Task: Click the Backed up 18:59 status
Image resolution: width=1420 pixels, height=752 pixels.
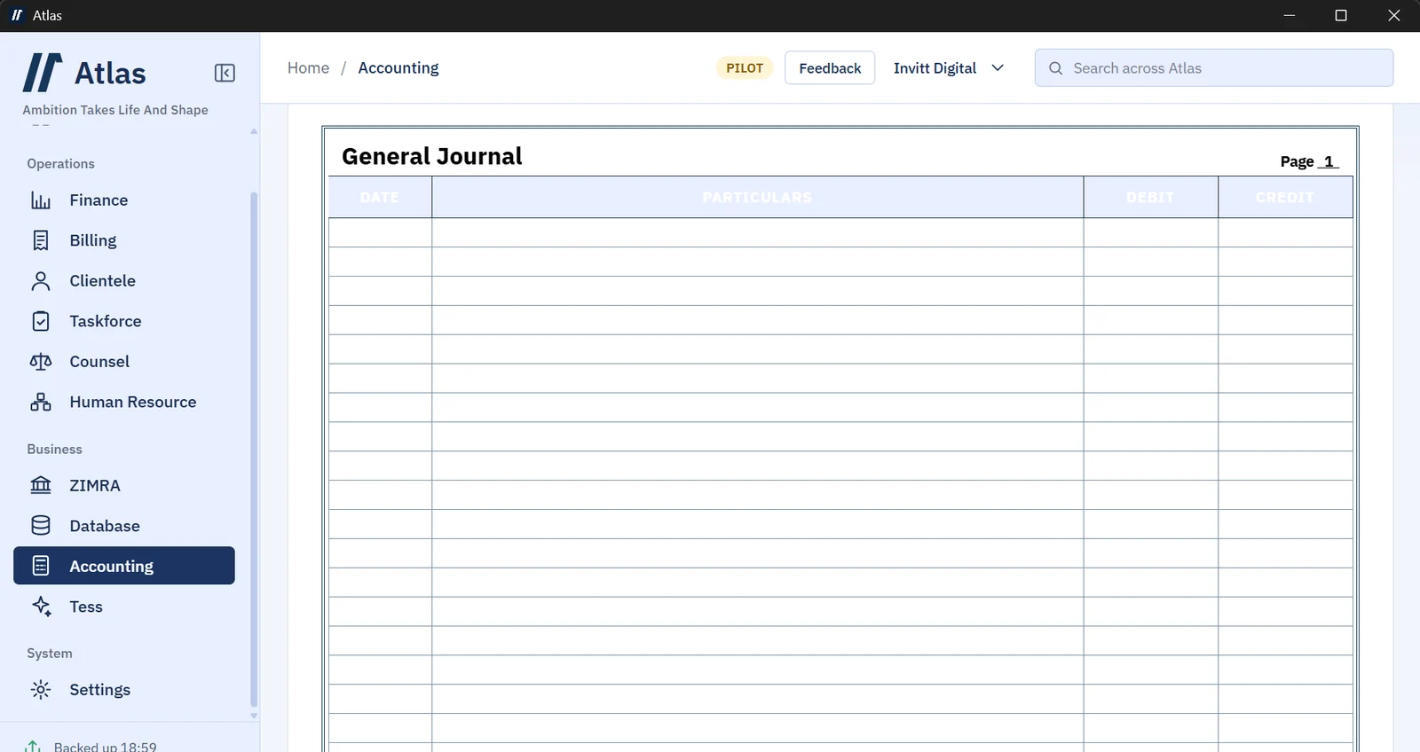Action: pyautogui.click(x=105, y=747)
